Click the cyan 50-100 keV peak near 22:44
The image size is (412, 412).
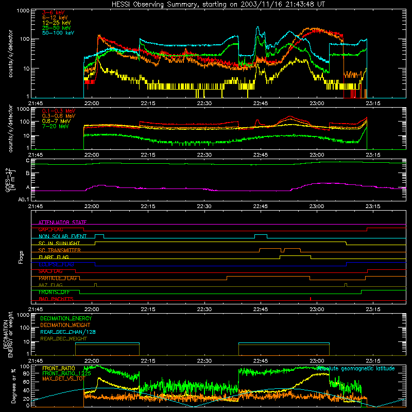(258, 27)
